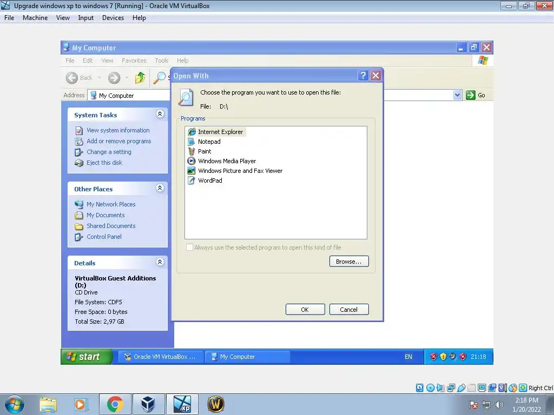Choose the Paint program icon

coord(191,151)
